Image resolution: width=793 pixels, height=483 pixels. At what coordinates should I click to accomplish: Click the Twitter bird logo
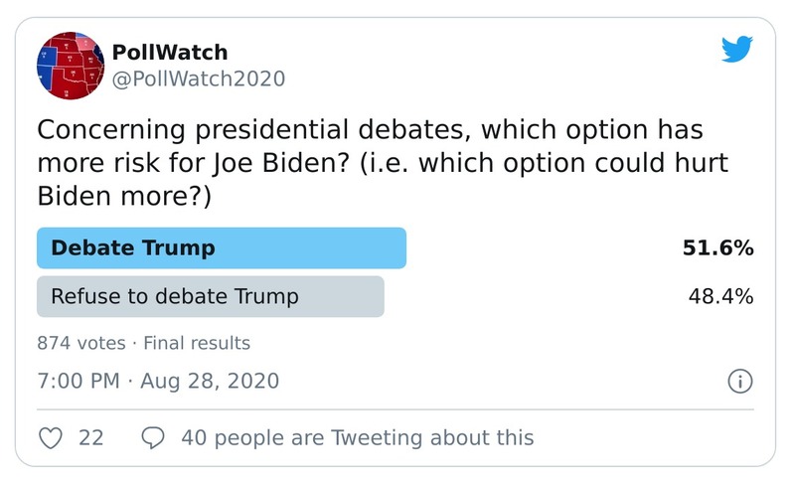[736, 50]
